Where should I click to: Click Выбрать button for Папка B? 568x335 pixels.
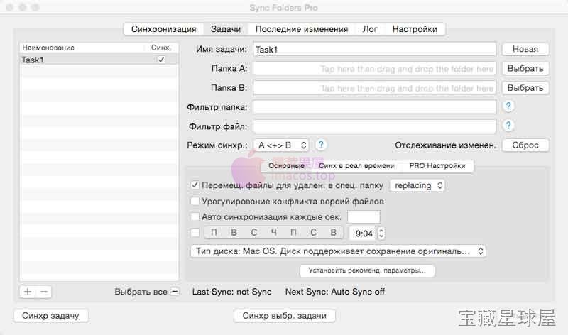[x=525, y=87]
